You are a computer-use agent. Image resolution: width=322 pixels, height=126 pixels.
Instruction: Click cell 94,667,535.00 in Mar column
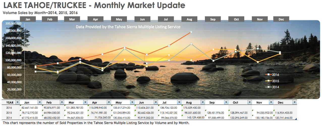(76, 118)
